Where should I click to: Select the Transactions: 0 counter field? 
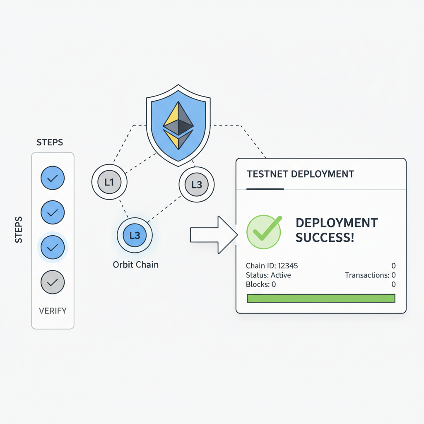(x=370, y=275)
